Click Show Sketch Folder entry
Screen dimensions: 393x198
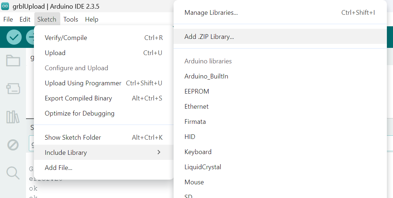(73, 138)
